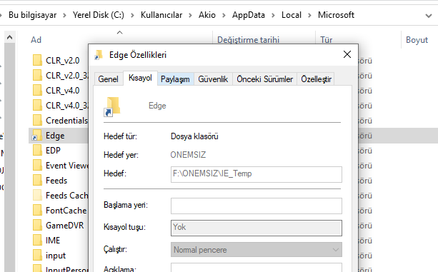Expand chevron after Yerel Disk (C:) breadcrumb

(132, 15)
